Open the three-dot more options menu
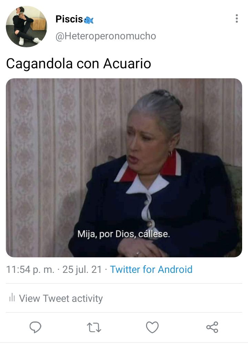The image size is (248, 346). tap(237, 19)
